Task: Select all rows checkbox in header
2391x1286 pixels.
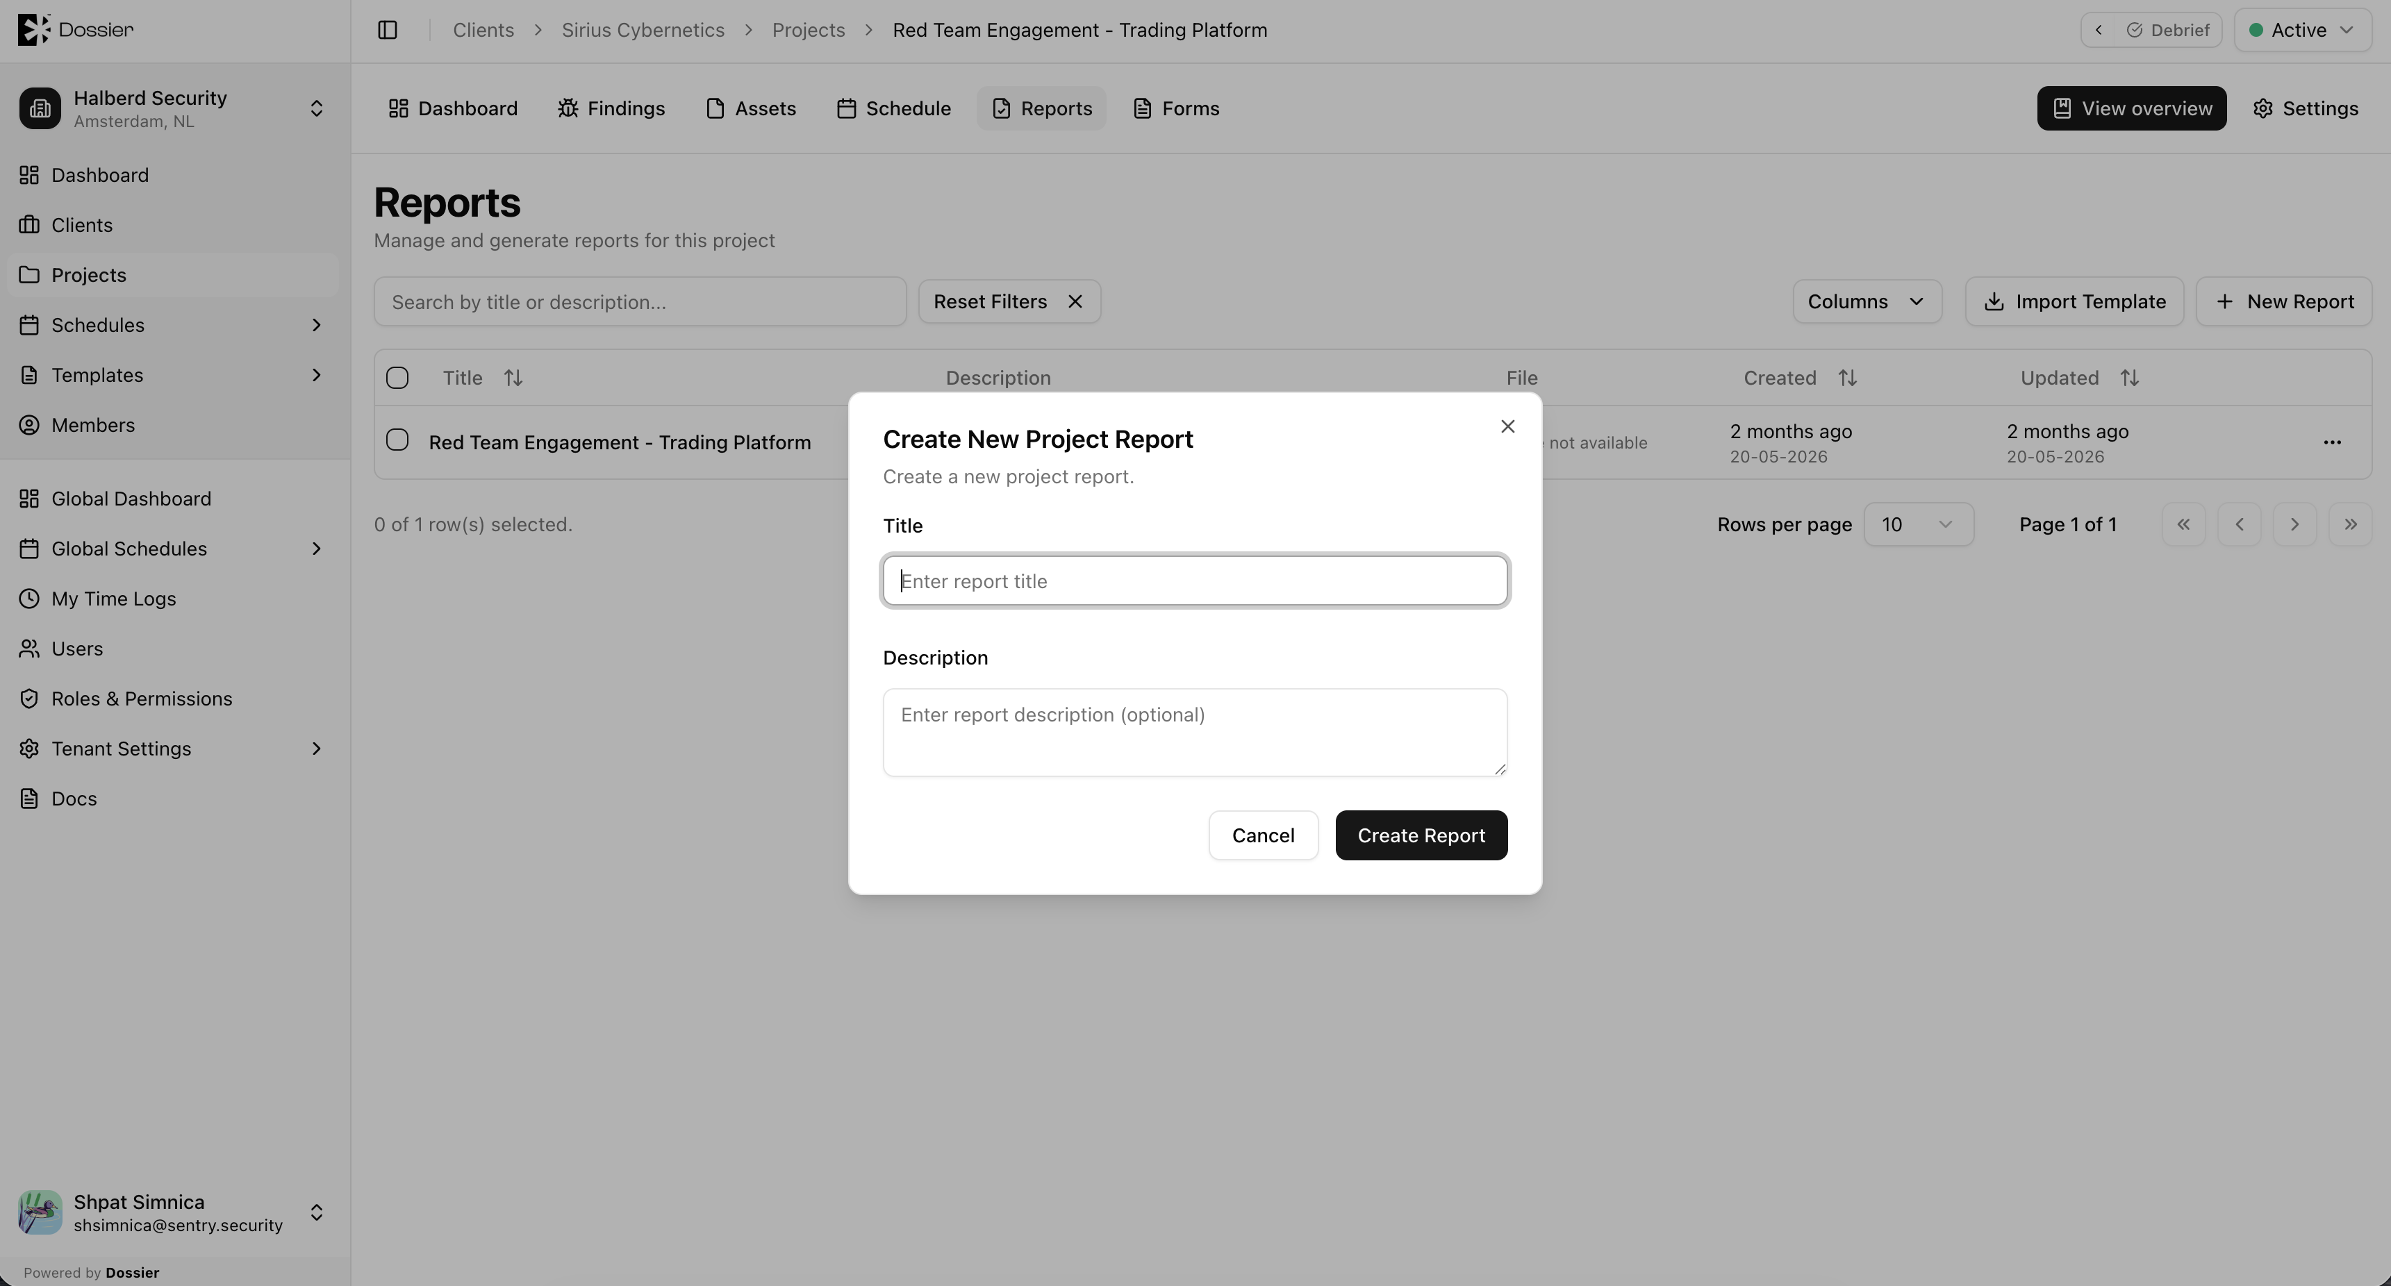Action: [397, 378]
